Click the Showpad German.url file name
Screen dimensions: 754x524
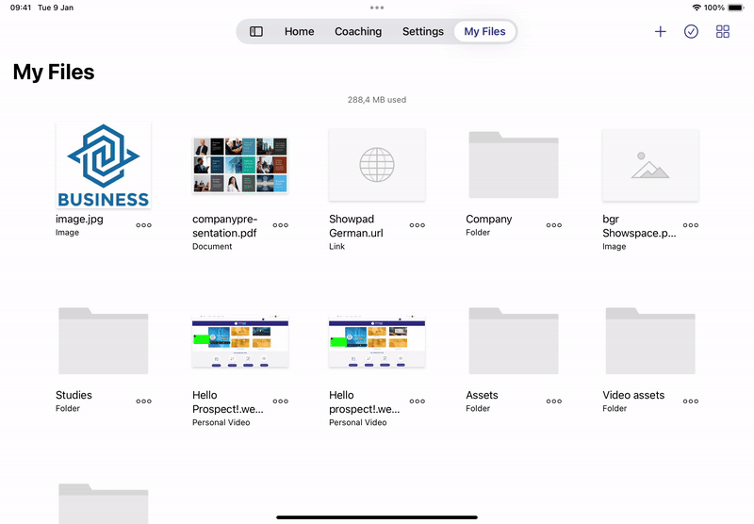click(x=356, y=226)
